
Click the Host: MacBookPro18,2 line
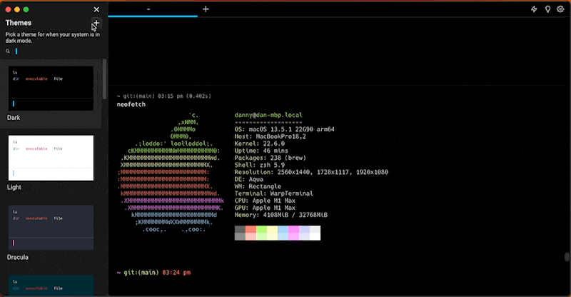[x=271, y=136]
